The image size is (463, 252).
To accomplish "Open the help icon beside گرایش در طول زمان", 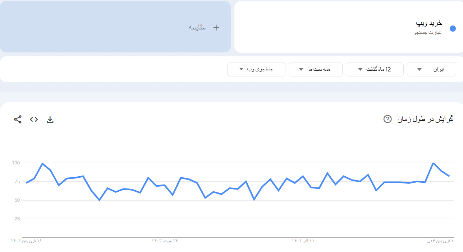I will click(x=388, y=119).
